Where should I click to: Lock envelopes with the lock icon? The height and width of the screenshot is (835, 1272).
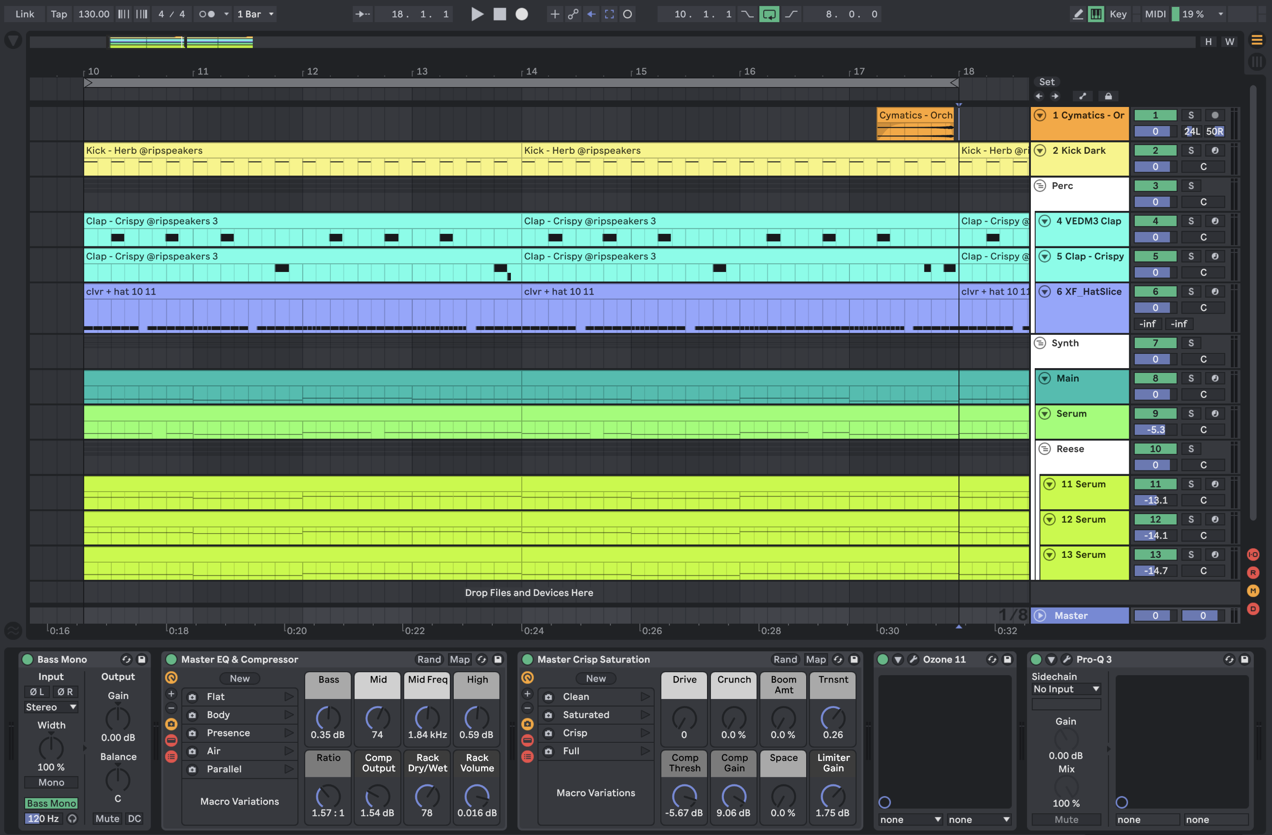pyautogui.click(x=1108, y=96)
